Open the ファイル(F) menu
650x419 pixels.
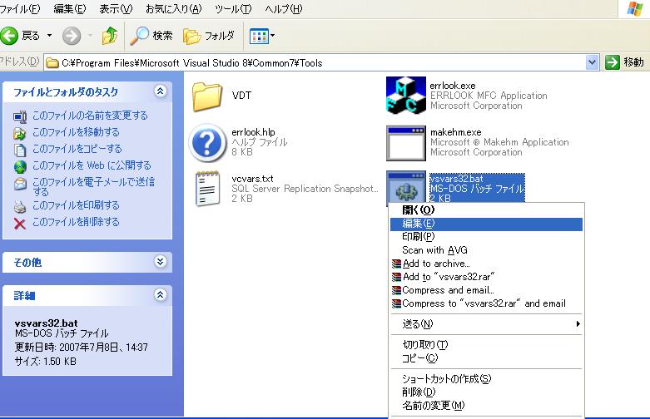tap(19, 8)
